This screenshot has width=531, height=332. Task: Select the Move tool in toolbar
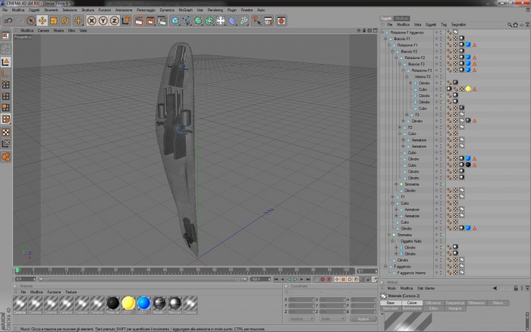coord(42,20)
